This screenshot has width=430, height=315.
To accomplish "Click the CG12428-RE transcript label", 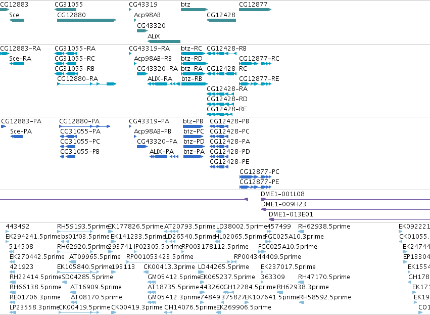I will 227,109.
